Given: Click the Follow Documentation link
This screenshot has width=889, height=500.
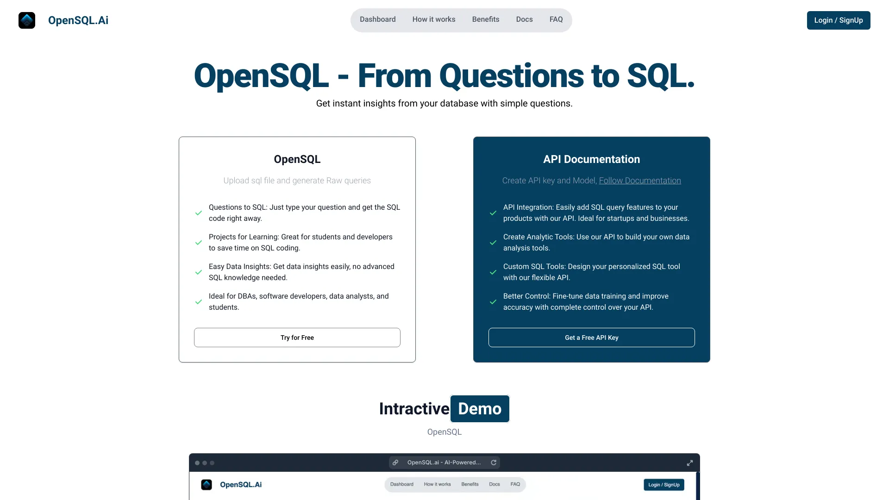Looking at the screenshot, I should pyautogui.click(x=640, y=180).
